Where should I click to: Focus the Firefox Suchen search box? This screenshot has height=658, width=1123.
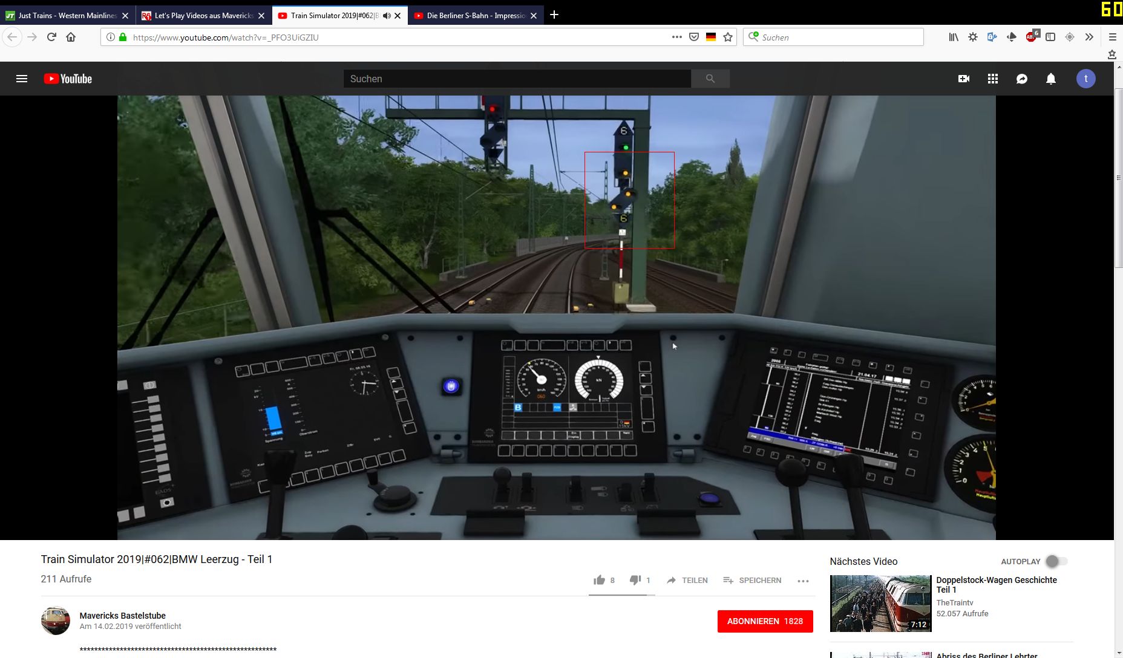[834, 37]
